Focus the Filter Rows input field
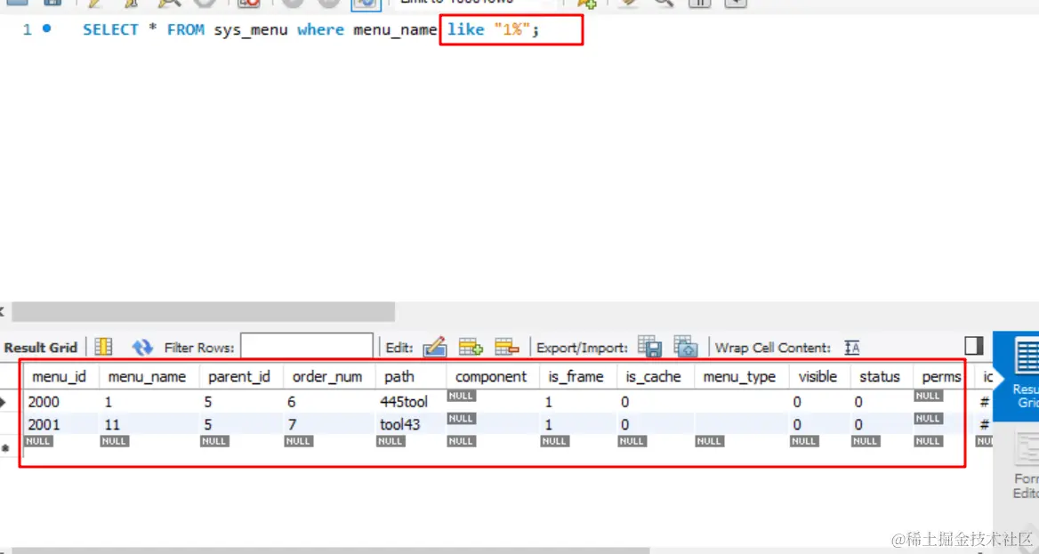Viewport: 1039px width, 554px height. click(307, 347)
